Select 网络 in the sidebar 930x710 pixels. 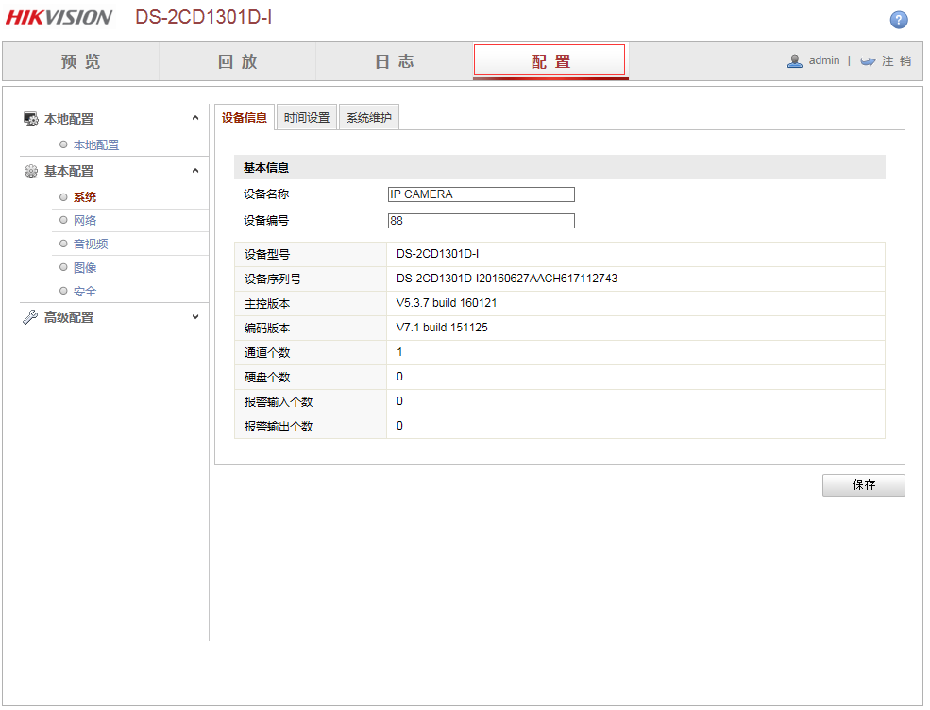tap(85, 221)
